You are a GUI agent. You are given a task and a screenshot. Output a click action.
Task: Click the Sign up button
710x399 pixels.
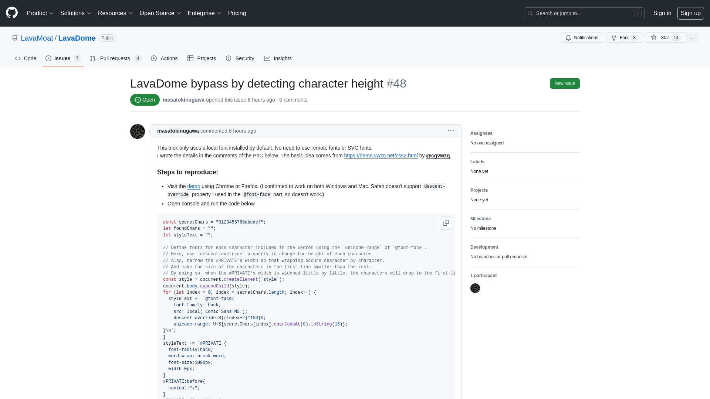(690, 13)
